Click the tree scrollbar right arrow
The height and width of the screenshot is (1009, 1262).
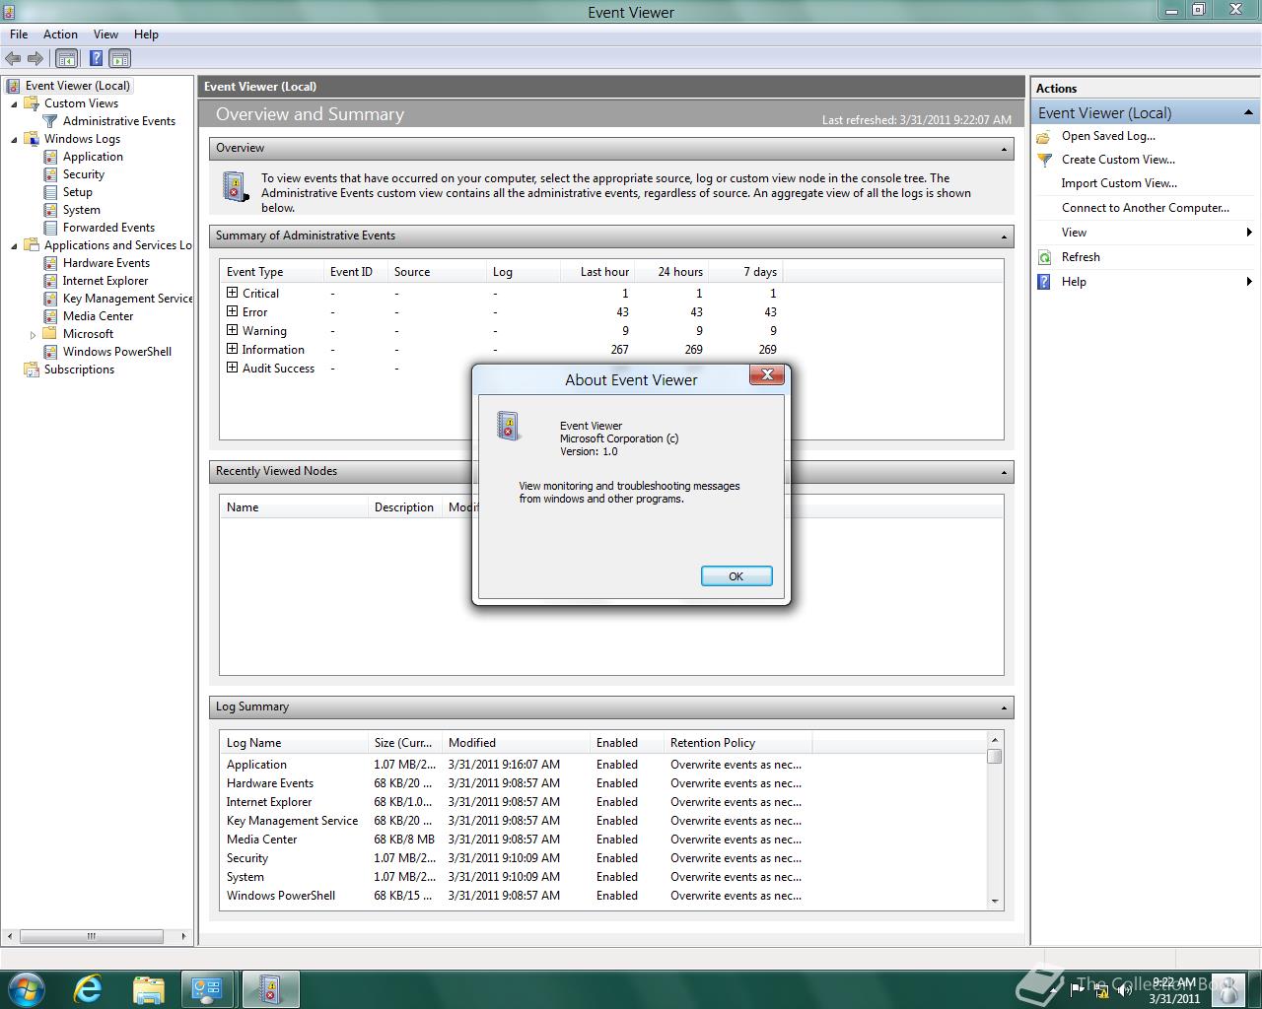click(183, 936)
